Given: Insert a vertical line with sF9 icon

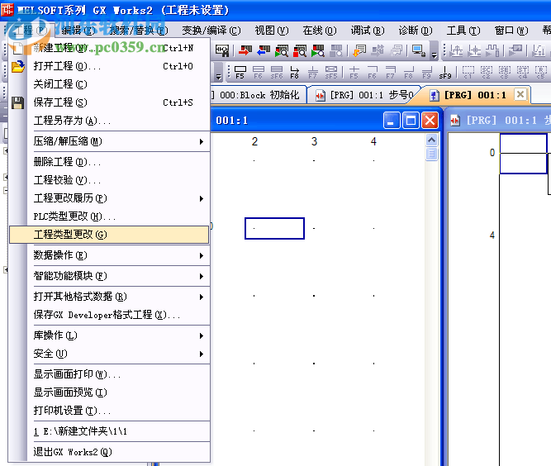Looking at the screenshot, I should 445,72.
